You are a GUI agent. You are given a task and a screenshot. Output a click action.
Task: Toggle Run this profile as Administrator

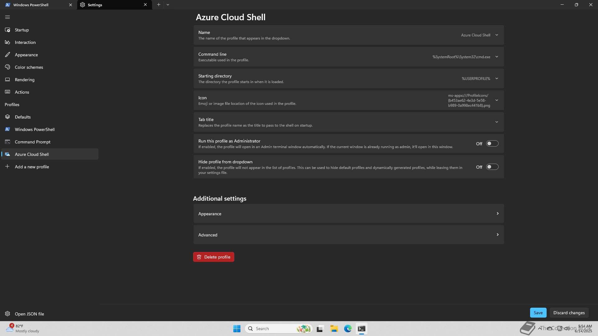(x=492, y=144)
